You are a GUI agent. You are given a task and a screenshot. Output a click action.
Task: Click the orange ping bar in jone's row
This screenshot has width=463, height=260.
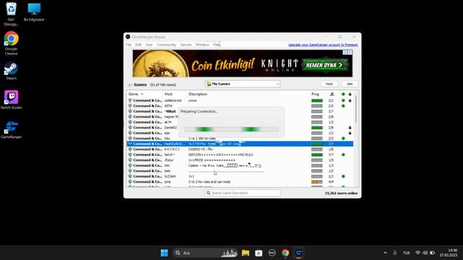(317, 182)
